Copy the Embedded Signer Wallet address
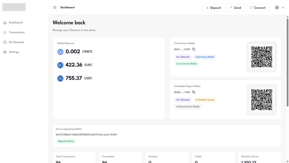 (x=194, y=92)
